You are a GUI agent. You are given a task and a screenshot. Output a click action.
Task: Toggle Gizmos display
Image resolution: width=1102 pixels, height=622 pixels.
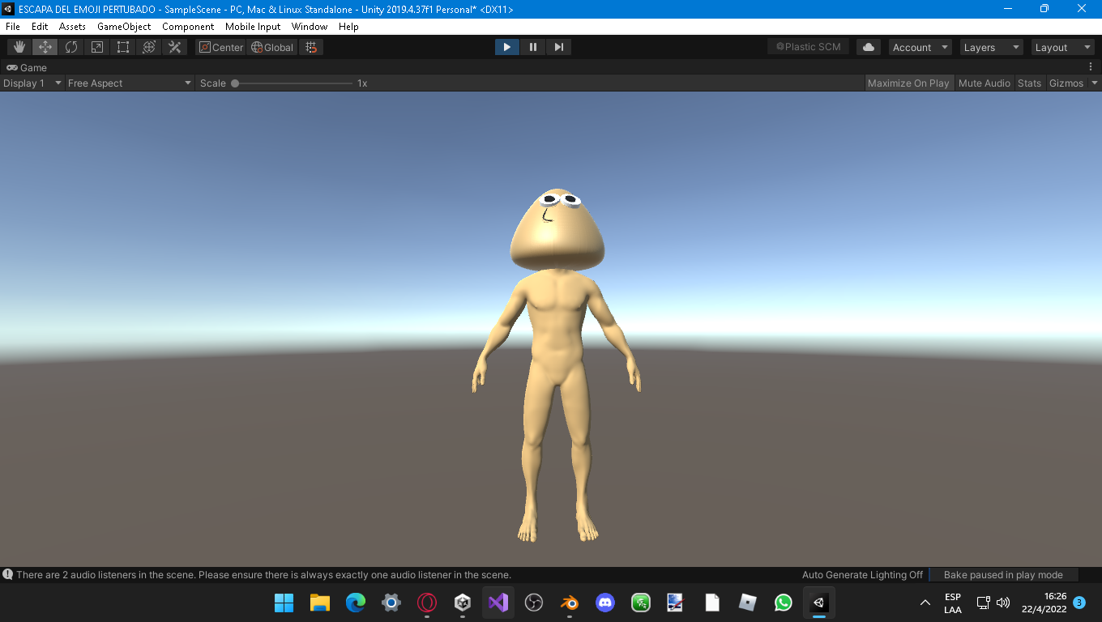pos(1066,83)
